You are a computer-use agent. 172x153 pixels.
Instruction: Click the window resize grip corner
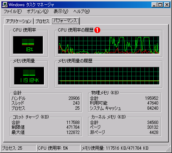[168, 149]
